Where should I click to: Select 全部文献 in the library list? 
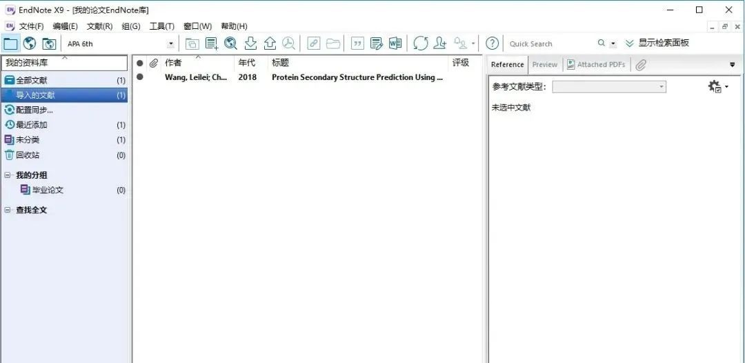pyautogui.click(x=65, y=81)
